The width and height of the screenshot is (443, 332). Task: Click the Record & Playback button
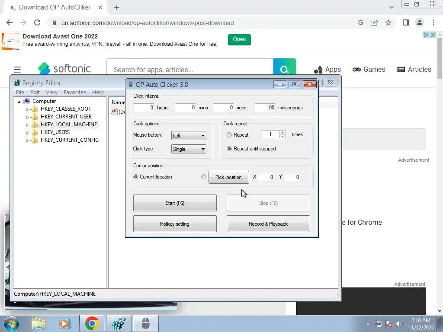(x=268, y=224)
